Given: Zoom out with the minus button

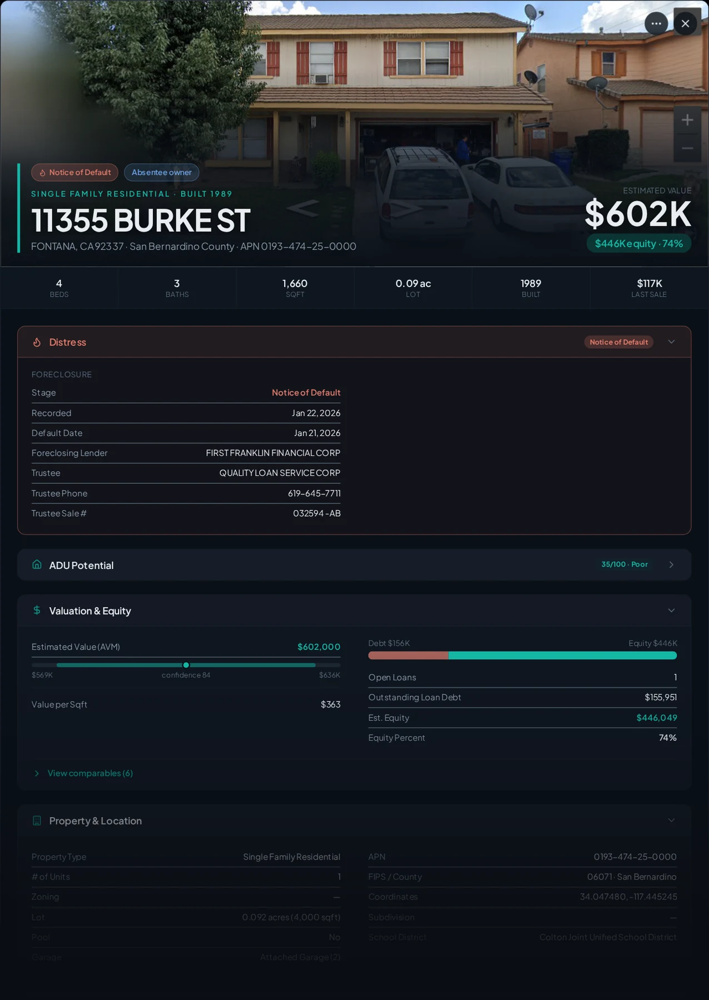Looking at the screenshot, I should point(687,148).
